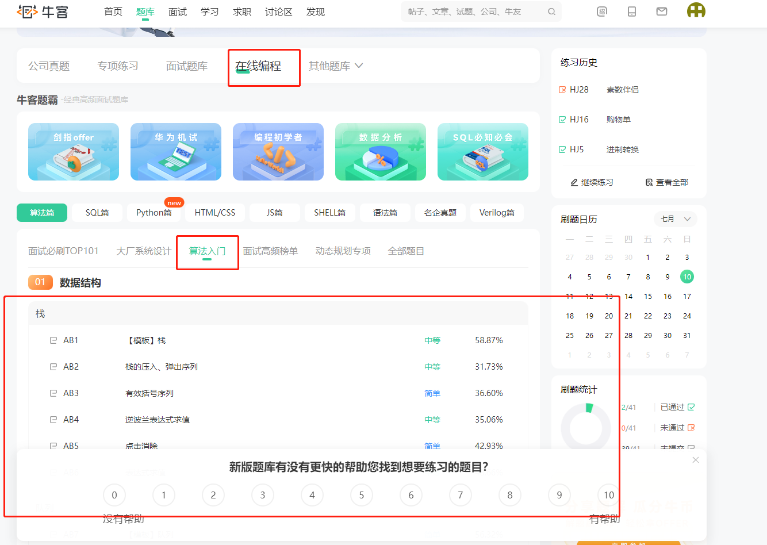
Task: Click the code icon beside AB2
Action: (53, 367)
